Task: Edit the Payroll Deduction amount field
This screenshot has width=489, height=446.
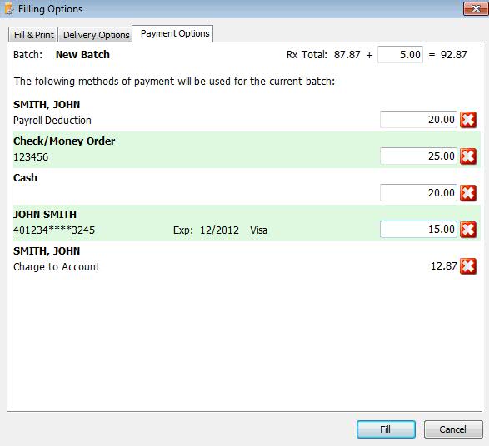Action: pos(418,119)
